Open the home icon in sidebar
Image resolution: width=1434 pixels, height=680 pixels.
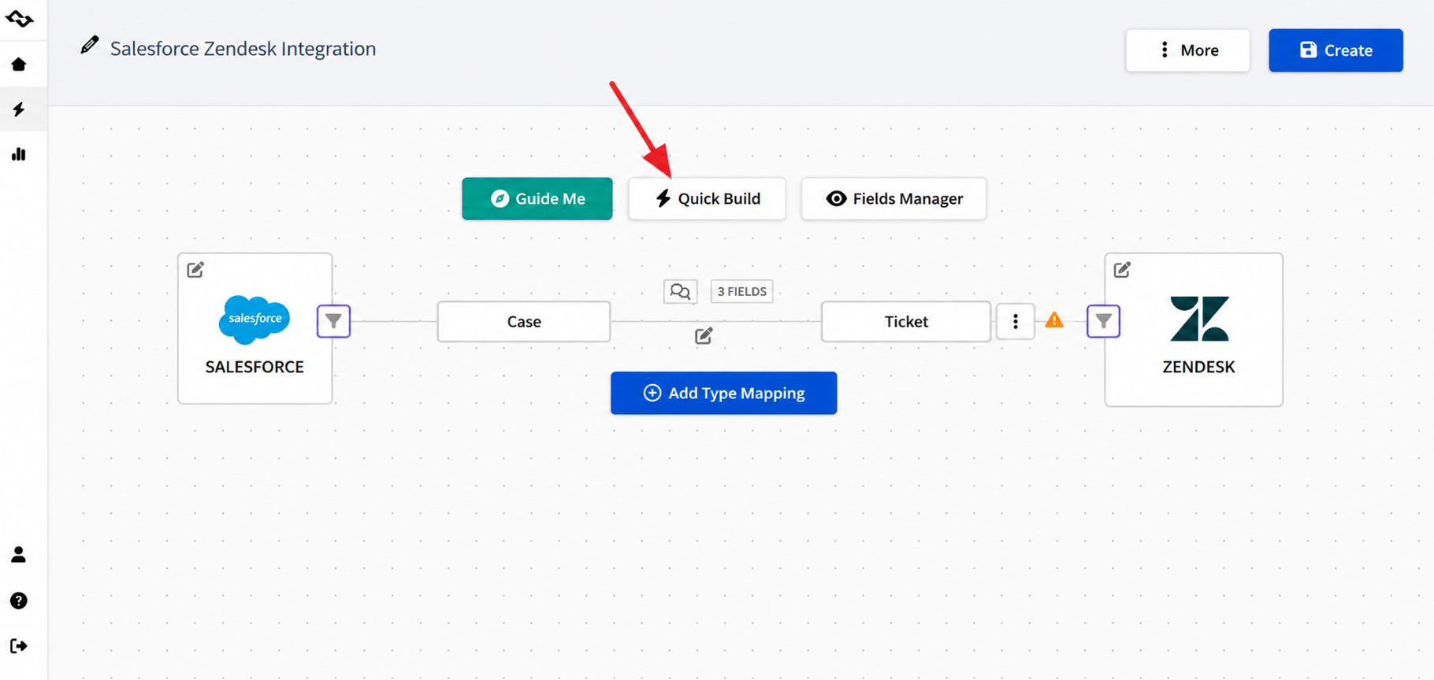(19, 65)
